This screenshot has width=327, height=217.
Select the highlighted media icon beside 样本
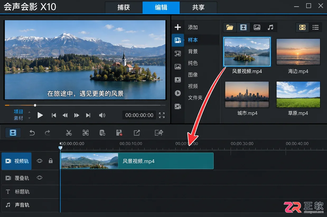coord(178,40)
